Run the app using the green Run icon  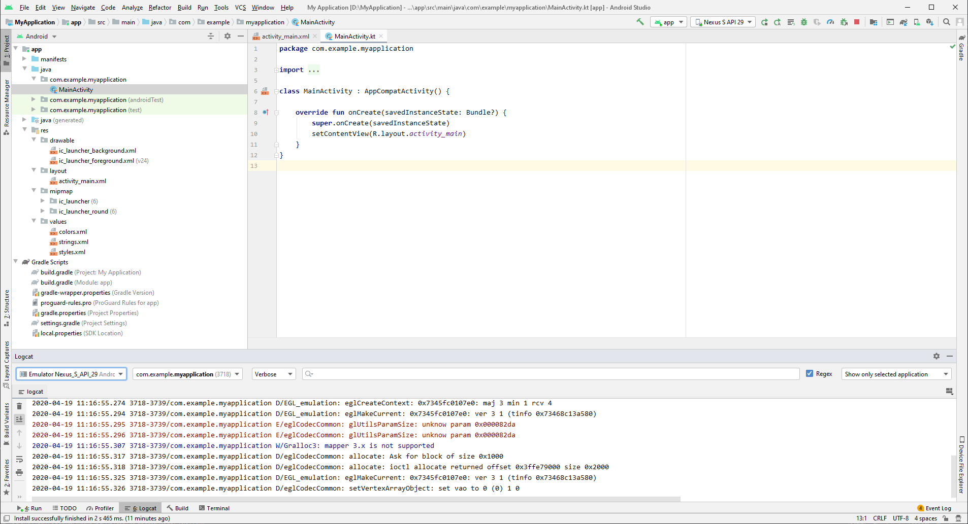(x=765, y=22)
